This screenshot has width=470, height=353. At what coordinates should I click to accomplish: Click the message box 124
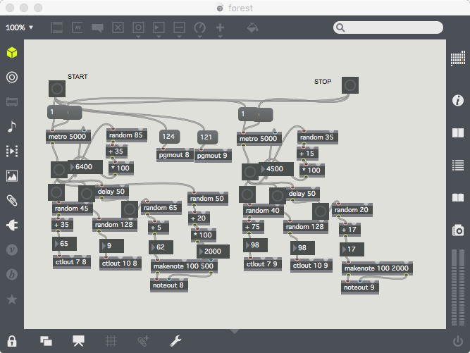click(x=169, y=137)
